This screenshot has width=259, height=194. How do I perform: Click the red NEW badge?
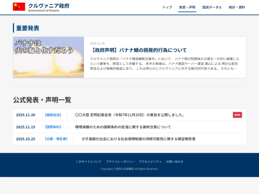[x=237, y=115]
